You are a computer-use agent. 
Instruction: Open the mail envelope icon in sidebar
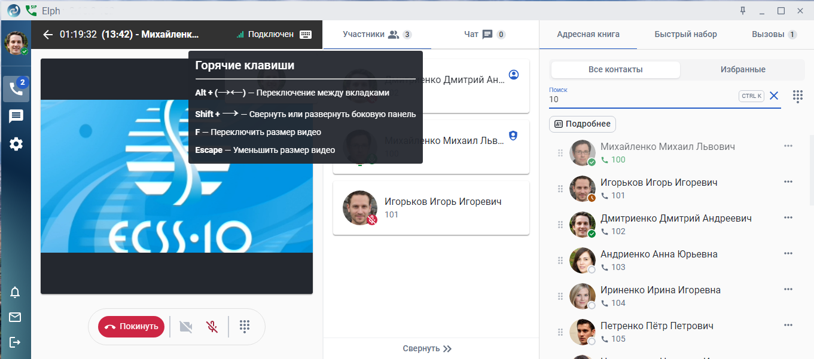15,317
